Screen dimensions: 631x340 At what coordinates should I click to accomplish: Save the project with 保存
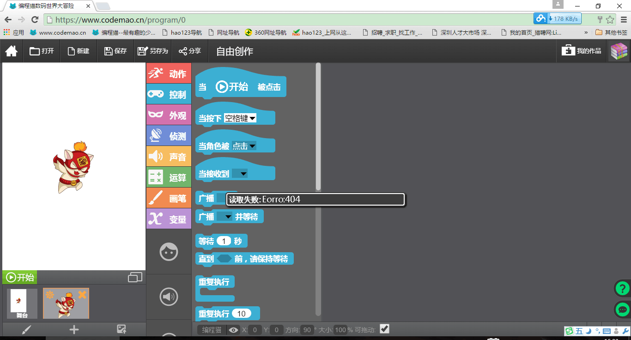(115, 51)
